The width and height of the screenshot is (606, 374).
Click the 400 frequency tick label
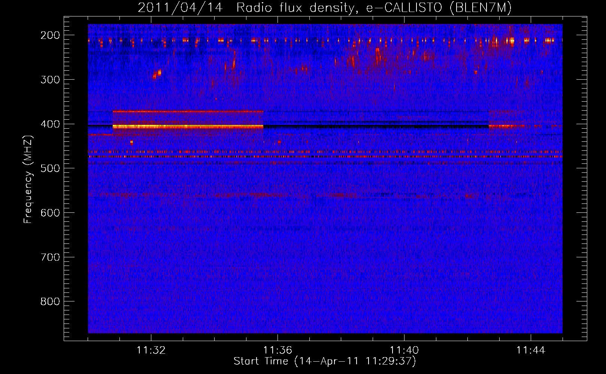pyautogui.click(x=50, y=124)
